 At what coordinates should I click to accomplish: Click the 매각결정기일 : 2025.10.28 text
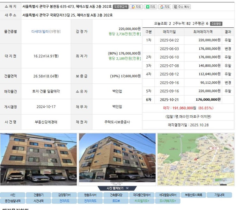click(x=188, y=125)
